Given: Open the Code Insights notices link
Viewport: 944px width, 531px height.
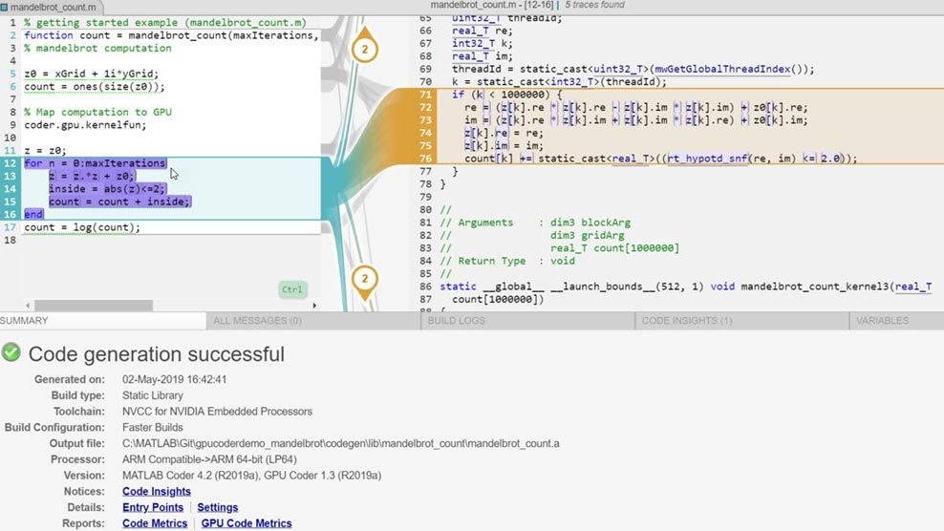Looking at the screenshot, I should [x=156, y=492].
